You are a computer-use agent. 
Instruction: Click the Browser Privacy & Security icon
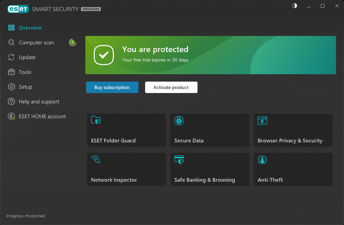[x=262, y=120]
